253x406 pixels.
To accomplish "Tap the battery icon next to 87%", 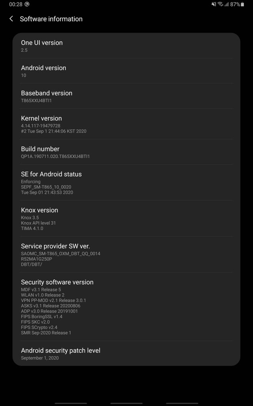I will click(242, 5).
